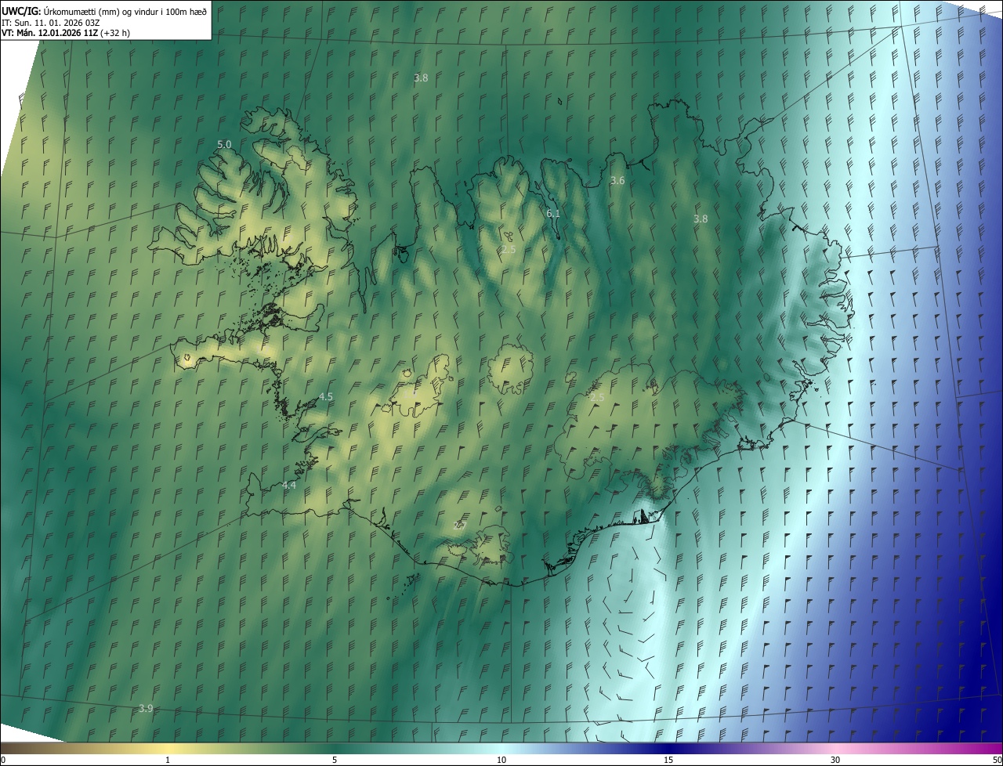Viewport: 1003px width, 766px height.
Task: Pick the dark navy color band above the 15 tick
Action: [x=668, y=748]
